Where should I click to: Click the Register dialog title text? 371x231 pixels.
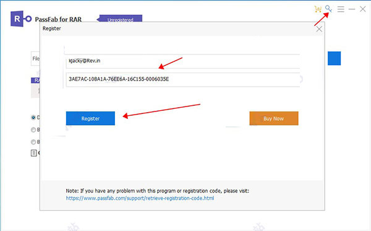[x=51, y=28]
